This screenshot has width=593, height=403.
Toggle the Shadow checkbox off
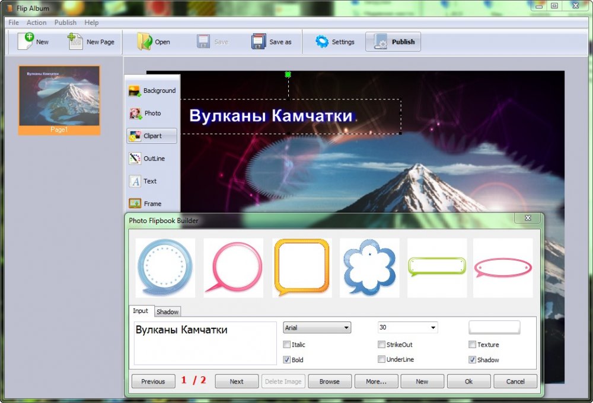[473, 360]
